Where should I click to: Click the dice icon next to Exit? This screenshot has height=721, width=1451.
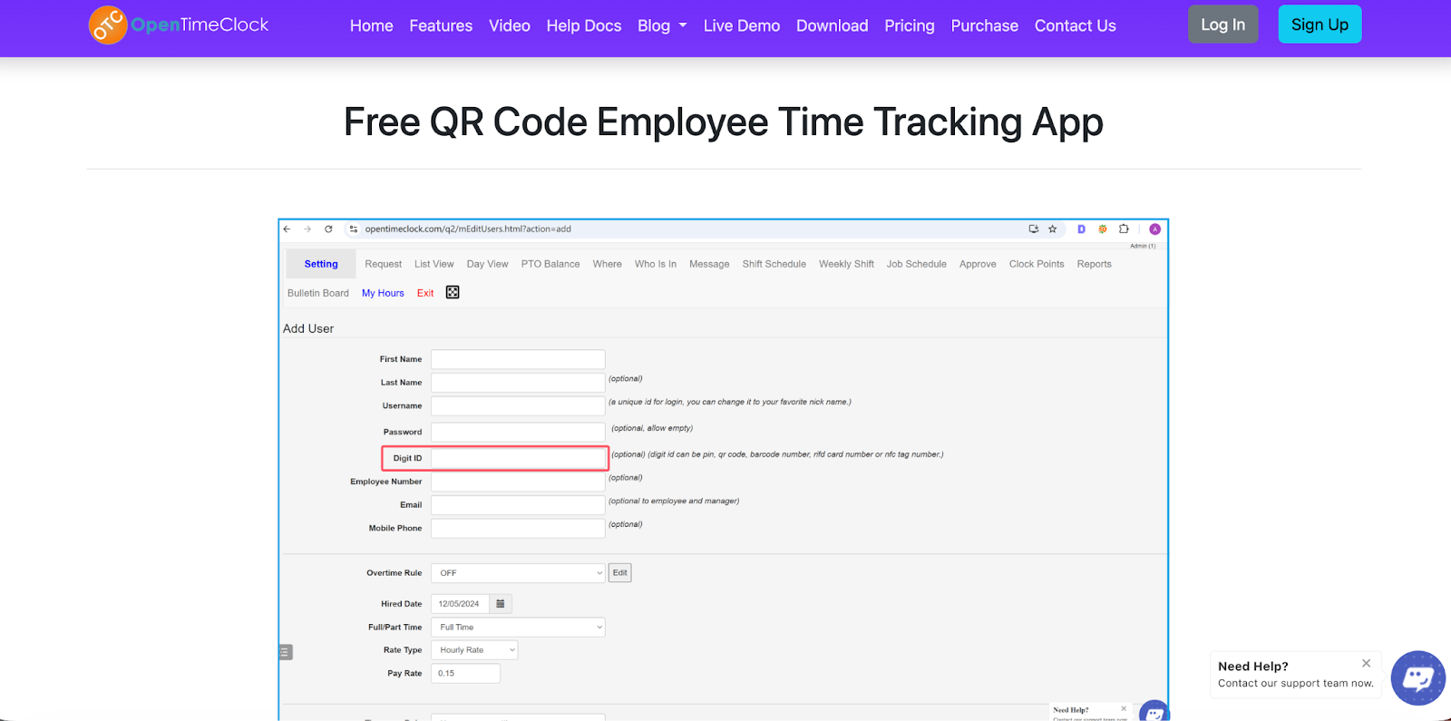[453, 292]
